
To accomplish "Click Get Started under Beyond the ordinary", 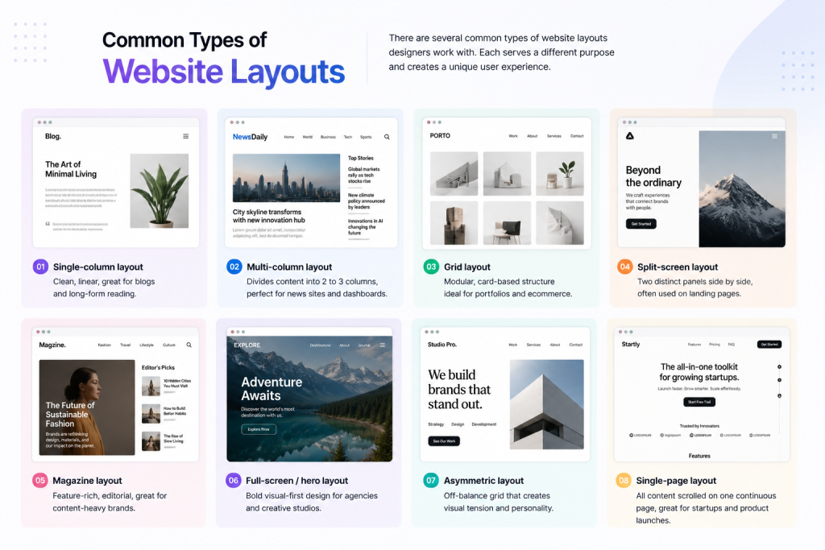I will [641, 224].
